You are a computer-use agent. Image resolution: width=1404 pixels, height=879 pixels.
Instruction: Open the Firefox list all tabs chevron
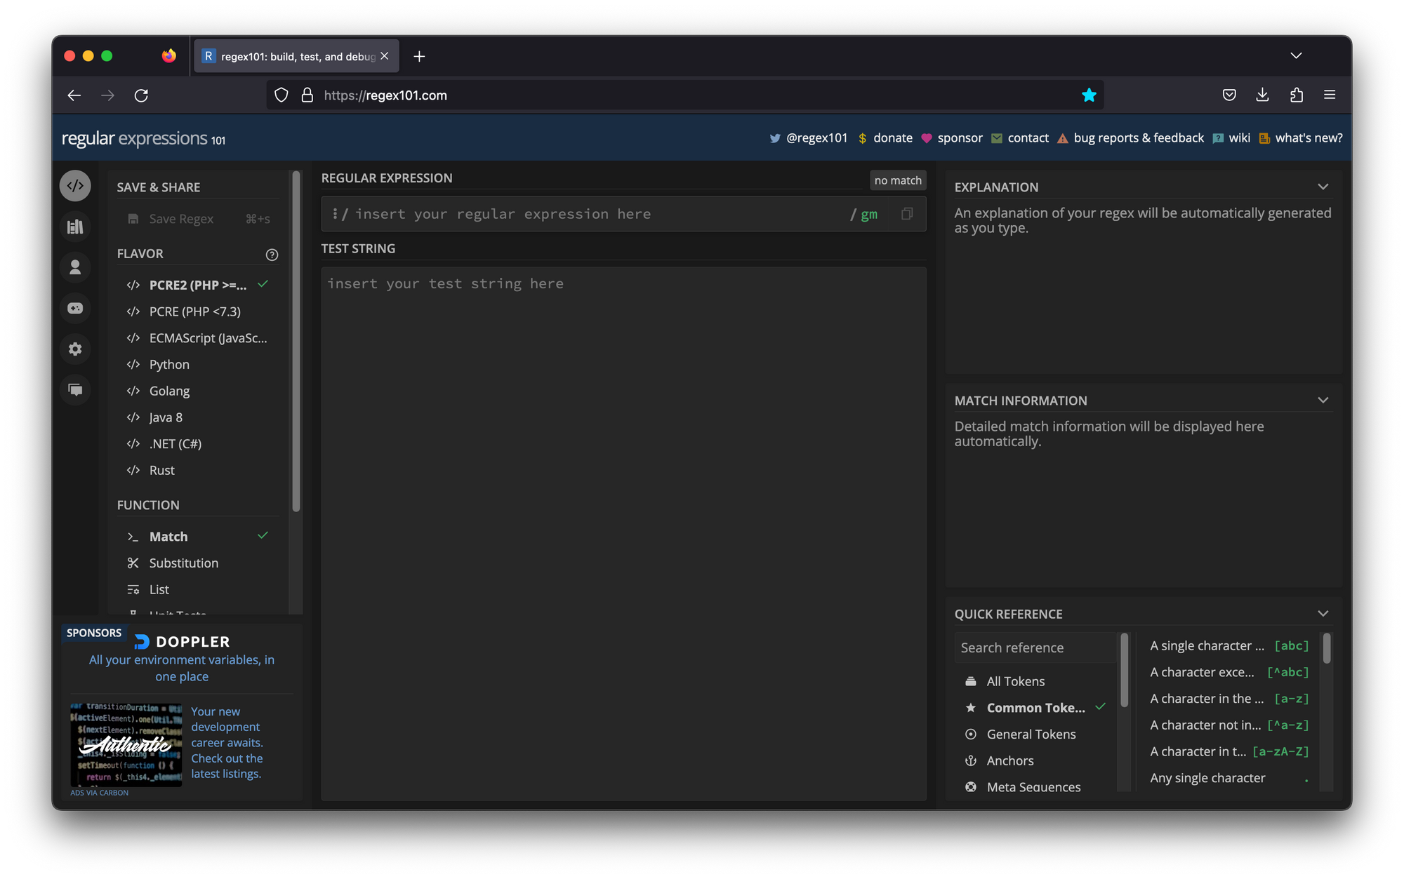[1296, 55]
